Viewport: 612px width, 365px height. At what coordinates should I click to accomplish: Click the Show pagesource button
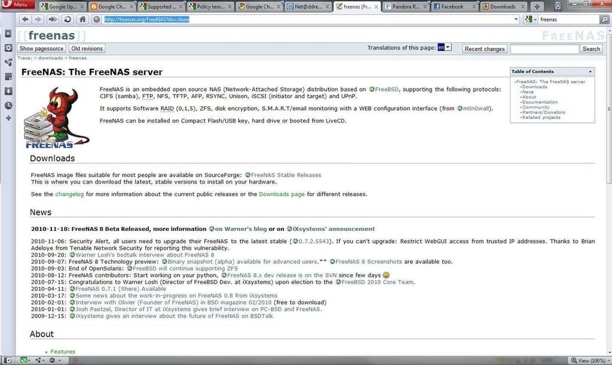point(41,48)
